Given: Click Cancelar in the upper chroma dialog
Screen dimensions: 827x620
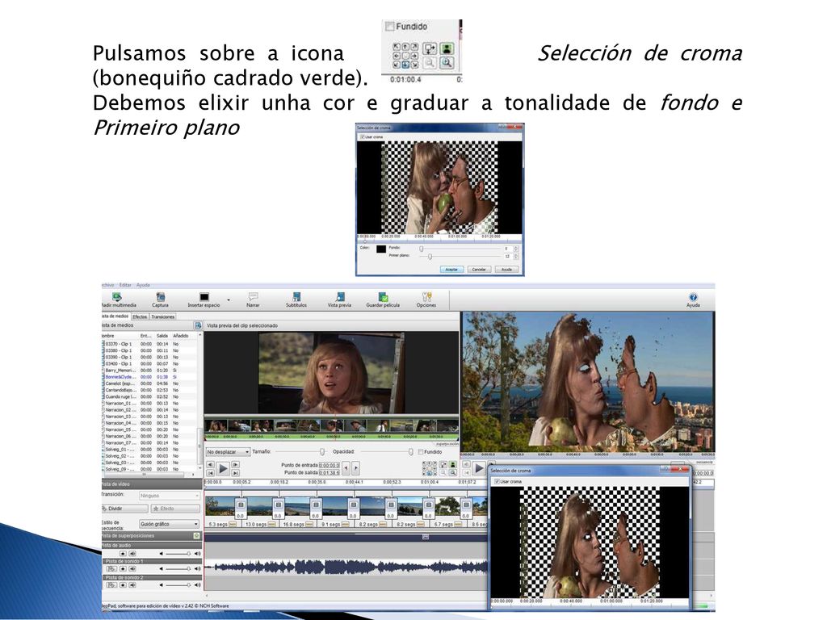Looking at the screenshot, I should click(x=478, y=270).
